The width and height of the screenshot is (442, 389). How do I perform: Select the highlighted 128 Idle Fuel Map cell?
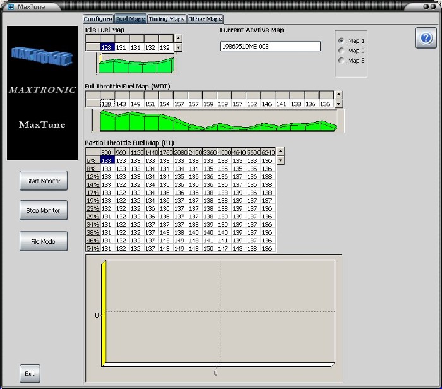click(106, 47)
